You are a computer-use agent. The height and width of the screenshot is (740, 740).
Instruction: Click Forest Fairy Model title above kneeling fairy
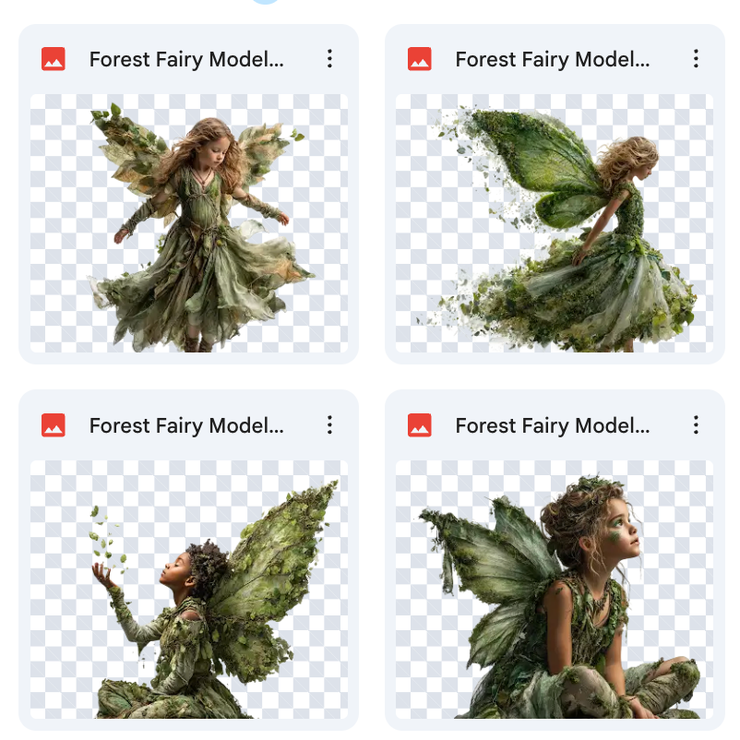[186, 425]
